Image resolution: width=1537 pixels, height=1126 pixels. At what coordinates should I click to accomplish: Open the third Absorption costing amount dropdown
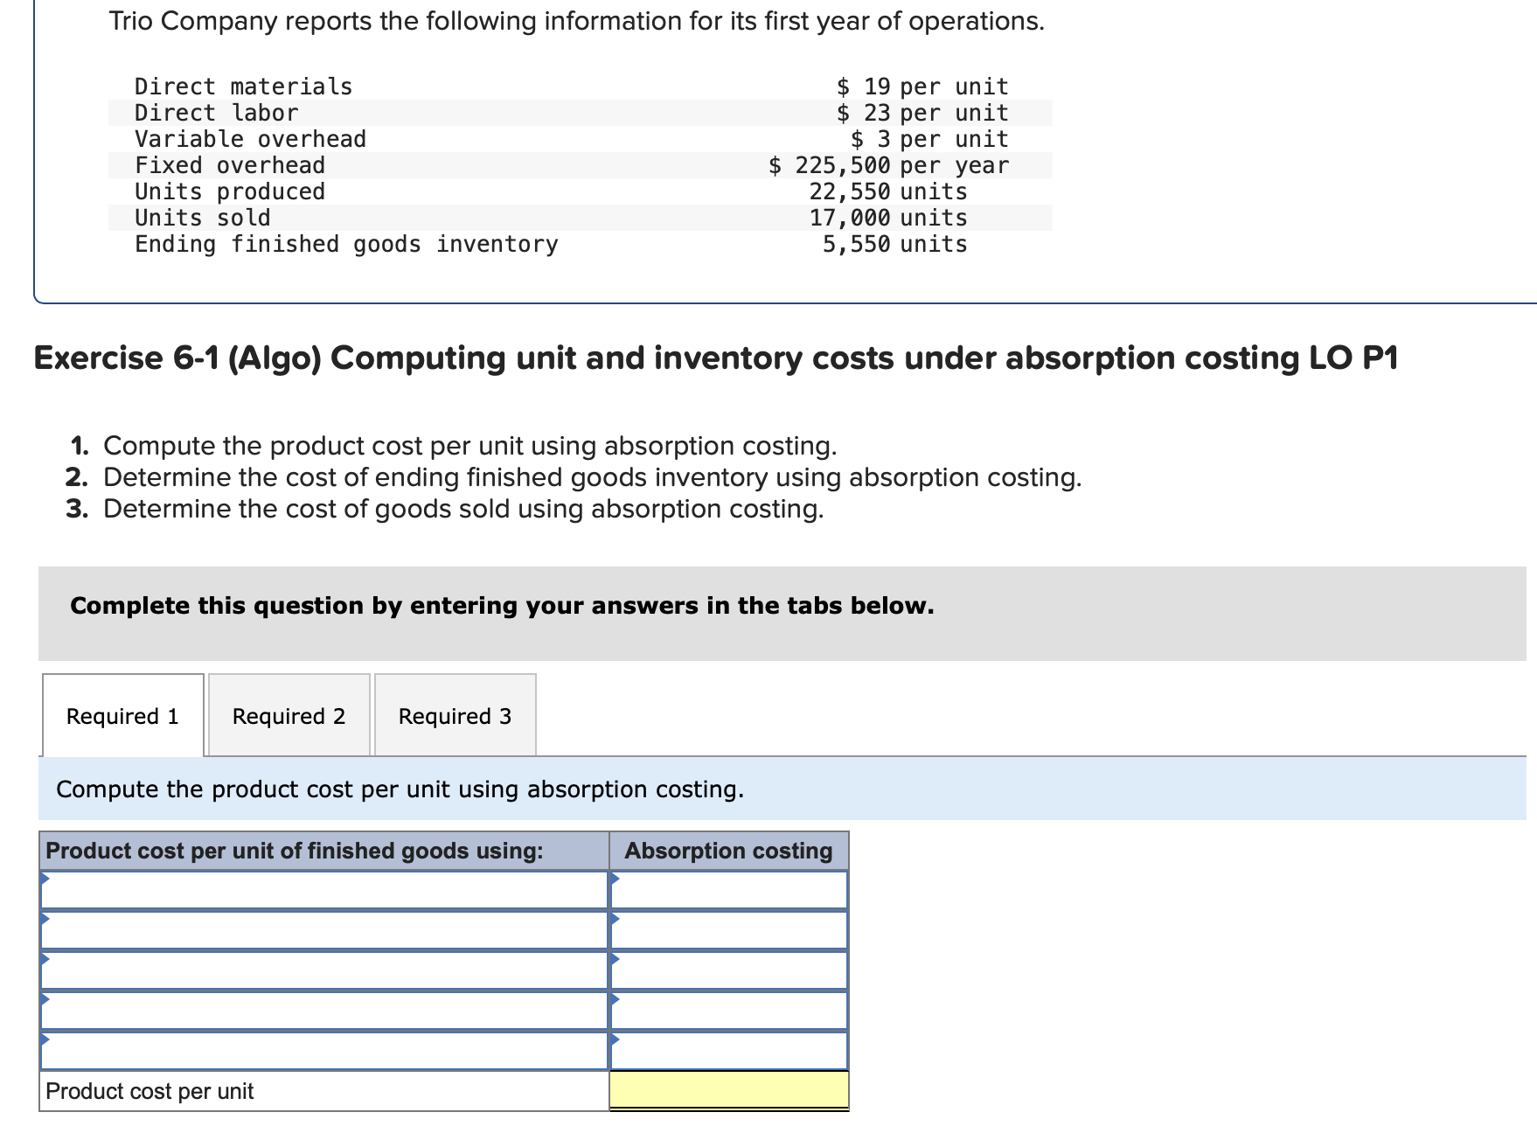(728, 970)
